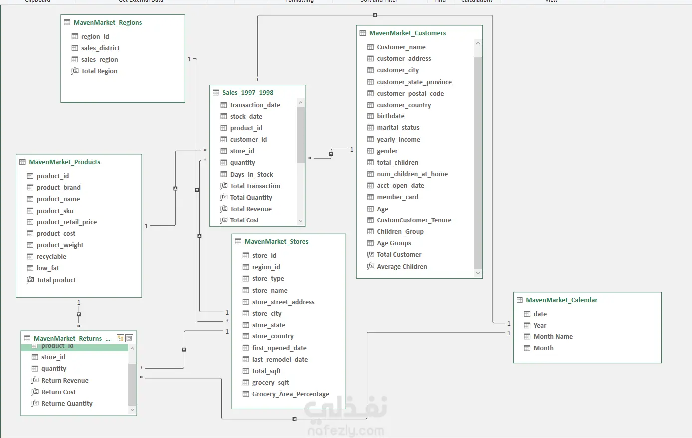Click fx measure icon beside Total Cost
This screenshot has height=438, width=692.
[x=224, y=220]
